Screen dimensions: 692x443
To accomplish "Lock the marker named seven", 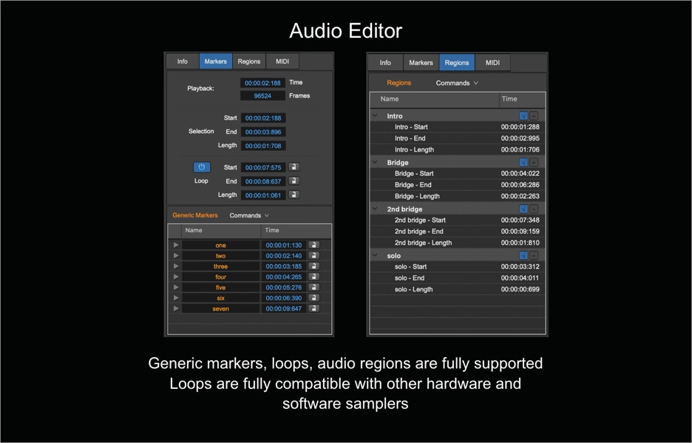I will coord(313,308).
